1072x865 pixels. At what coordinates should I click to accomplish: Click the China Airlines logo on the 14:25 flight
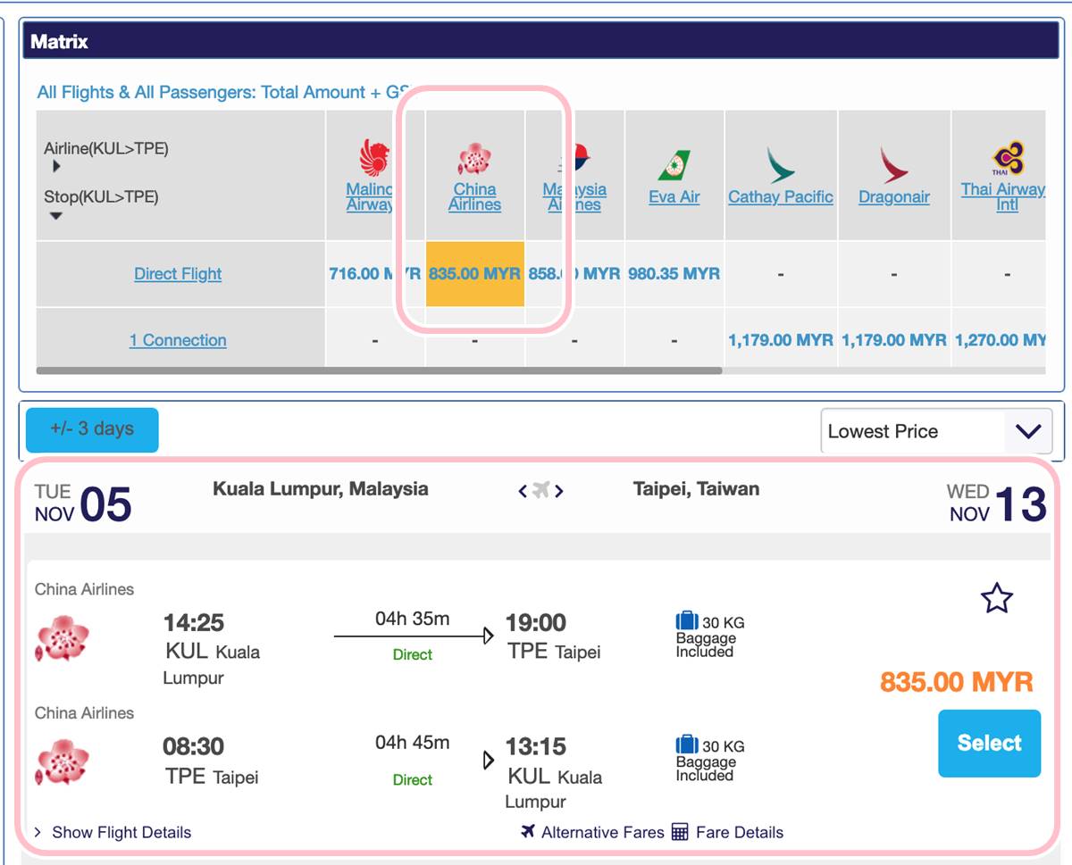point(62,638)
